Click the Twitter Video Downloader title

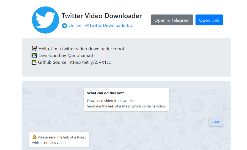(x=101, y=16)
